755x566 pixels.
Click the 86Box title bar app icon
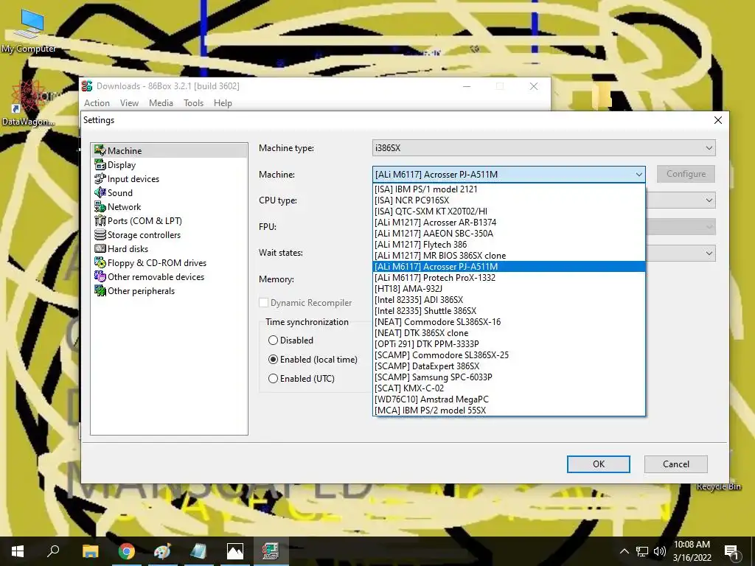click(x=87, y=86)
